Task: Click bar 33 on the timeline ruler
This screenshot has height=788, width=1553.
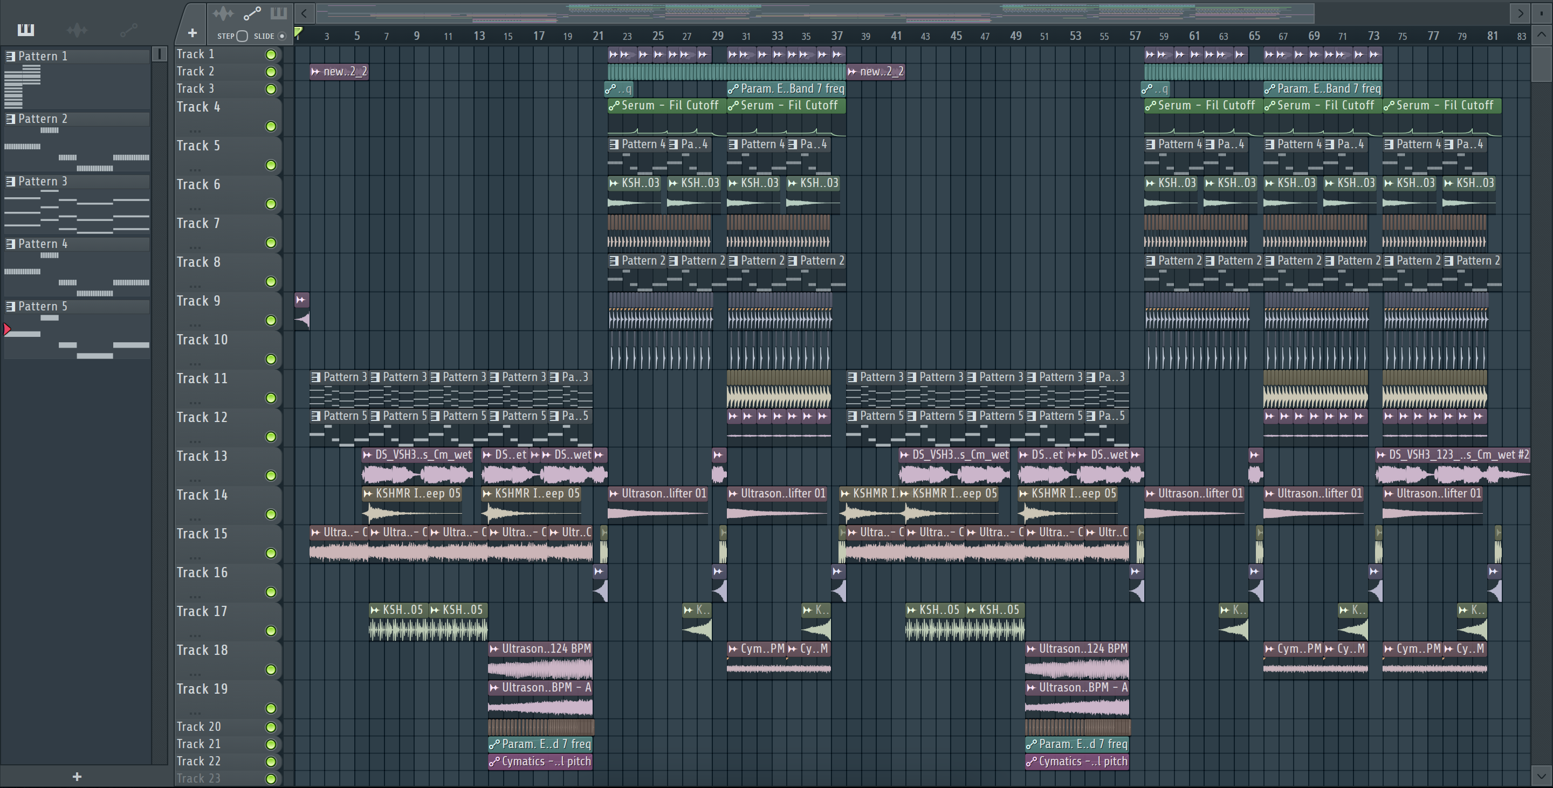Action: click(777, 36)
